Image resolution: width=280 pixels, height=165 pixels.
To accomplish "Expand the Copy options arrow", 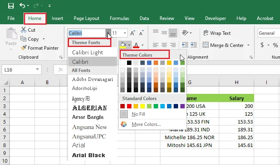I will point(44,39).
